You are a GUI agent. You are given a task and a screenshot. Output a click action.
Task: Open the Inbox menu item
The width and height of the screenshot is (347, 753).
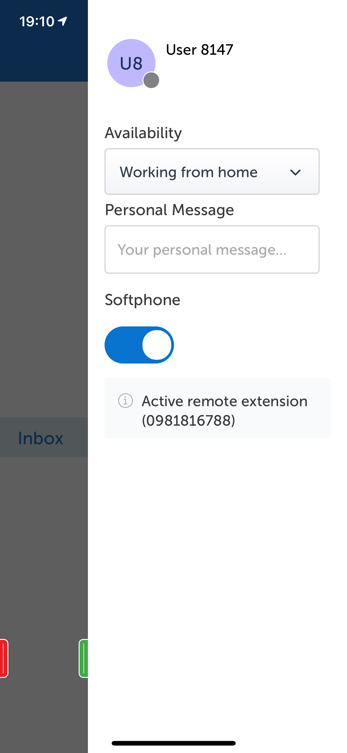coord(41,438)
